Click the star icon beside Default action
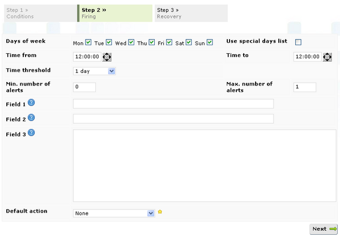Screen dimensions: 340x237 pyautogui.click(x=160, y=212)
